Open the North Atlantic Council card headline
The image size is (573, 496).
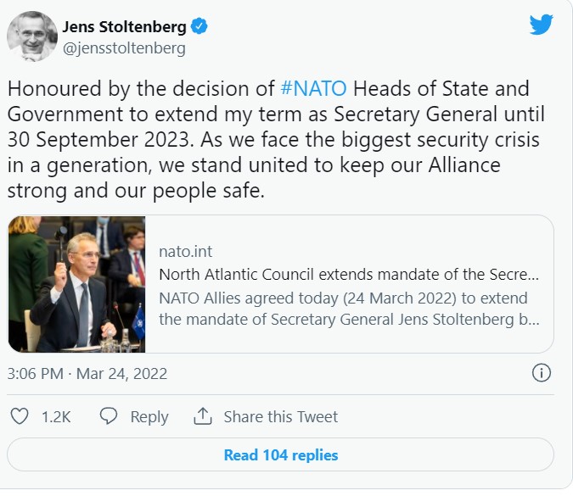348,275
